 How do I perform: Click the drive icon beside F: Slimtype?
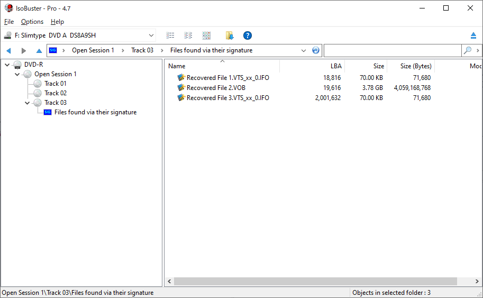pos(8,35)
